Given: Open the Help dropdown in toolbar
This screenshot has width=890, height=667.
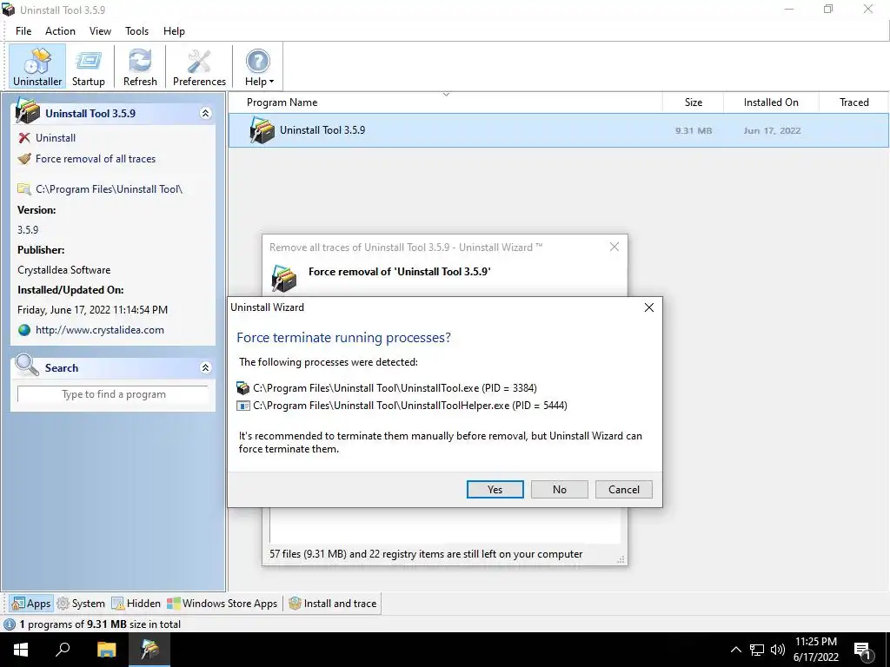Looking at the screenshot, I should point(259,67).
